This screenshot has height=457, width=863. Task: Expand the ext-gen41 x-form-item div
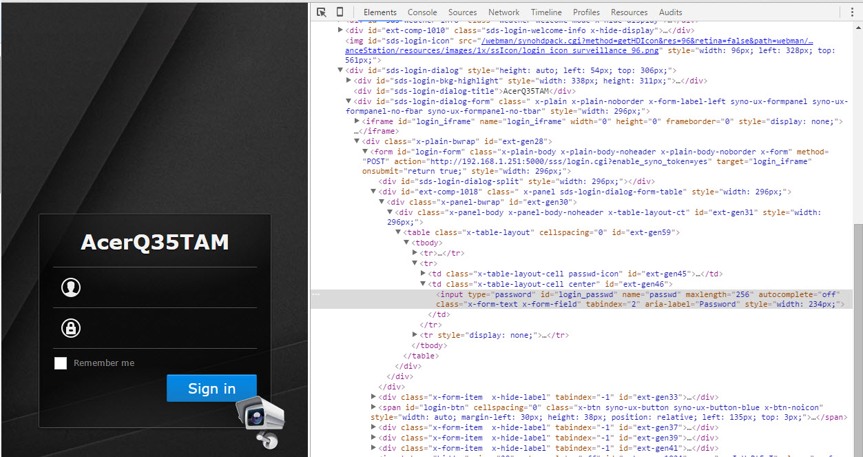pyautogui.click(x=373, y=448)
